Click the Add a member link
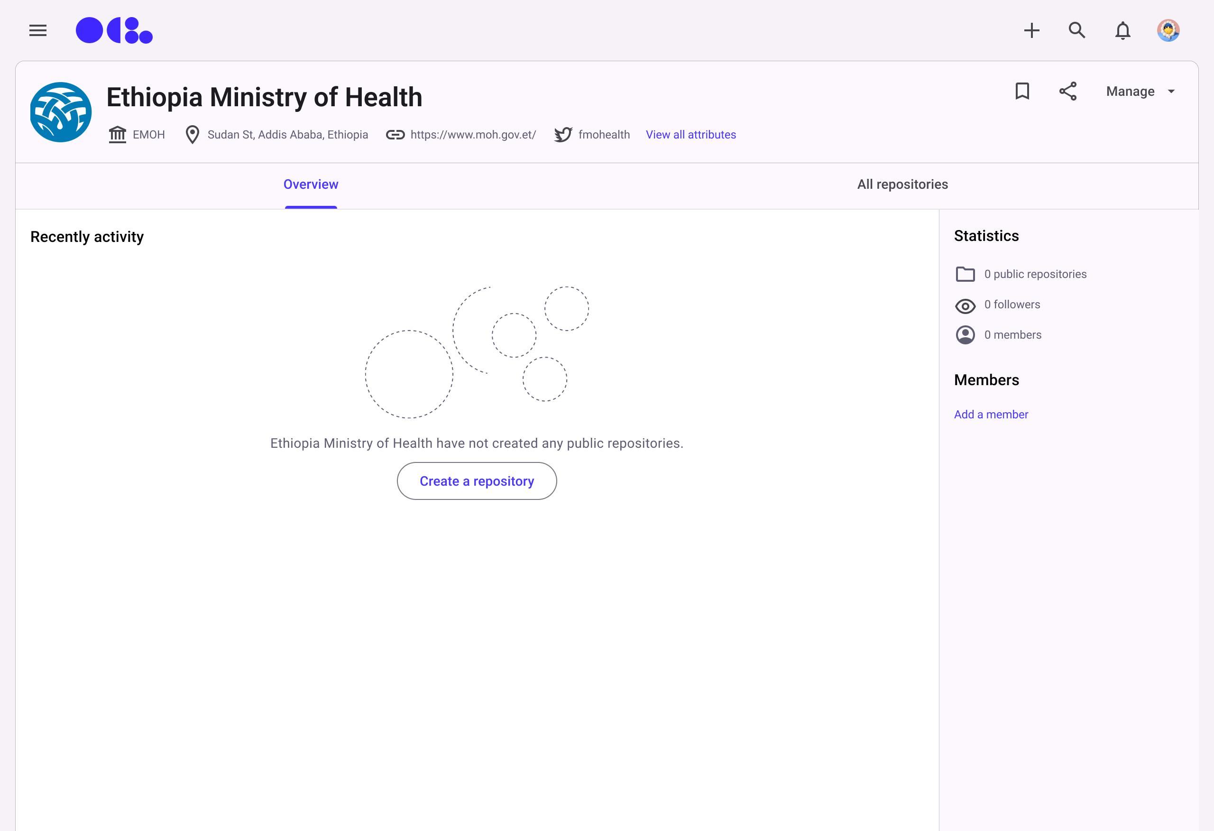The image size is (1214, 831). pos(991,414)
